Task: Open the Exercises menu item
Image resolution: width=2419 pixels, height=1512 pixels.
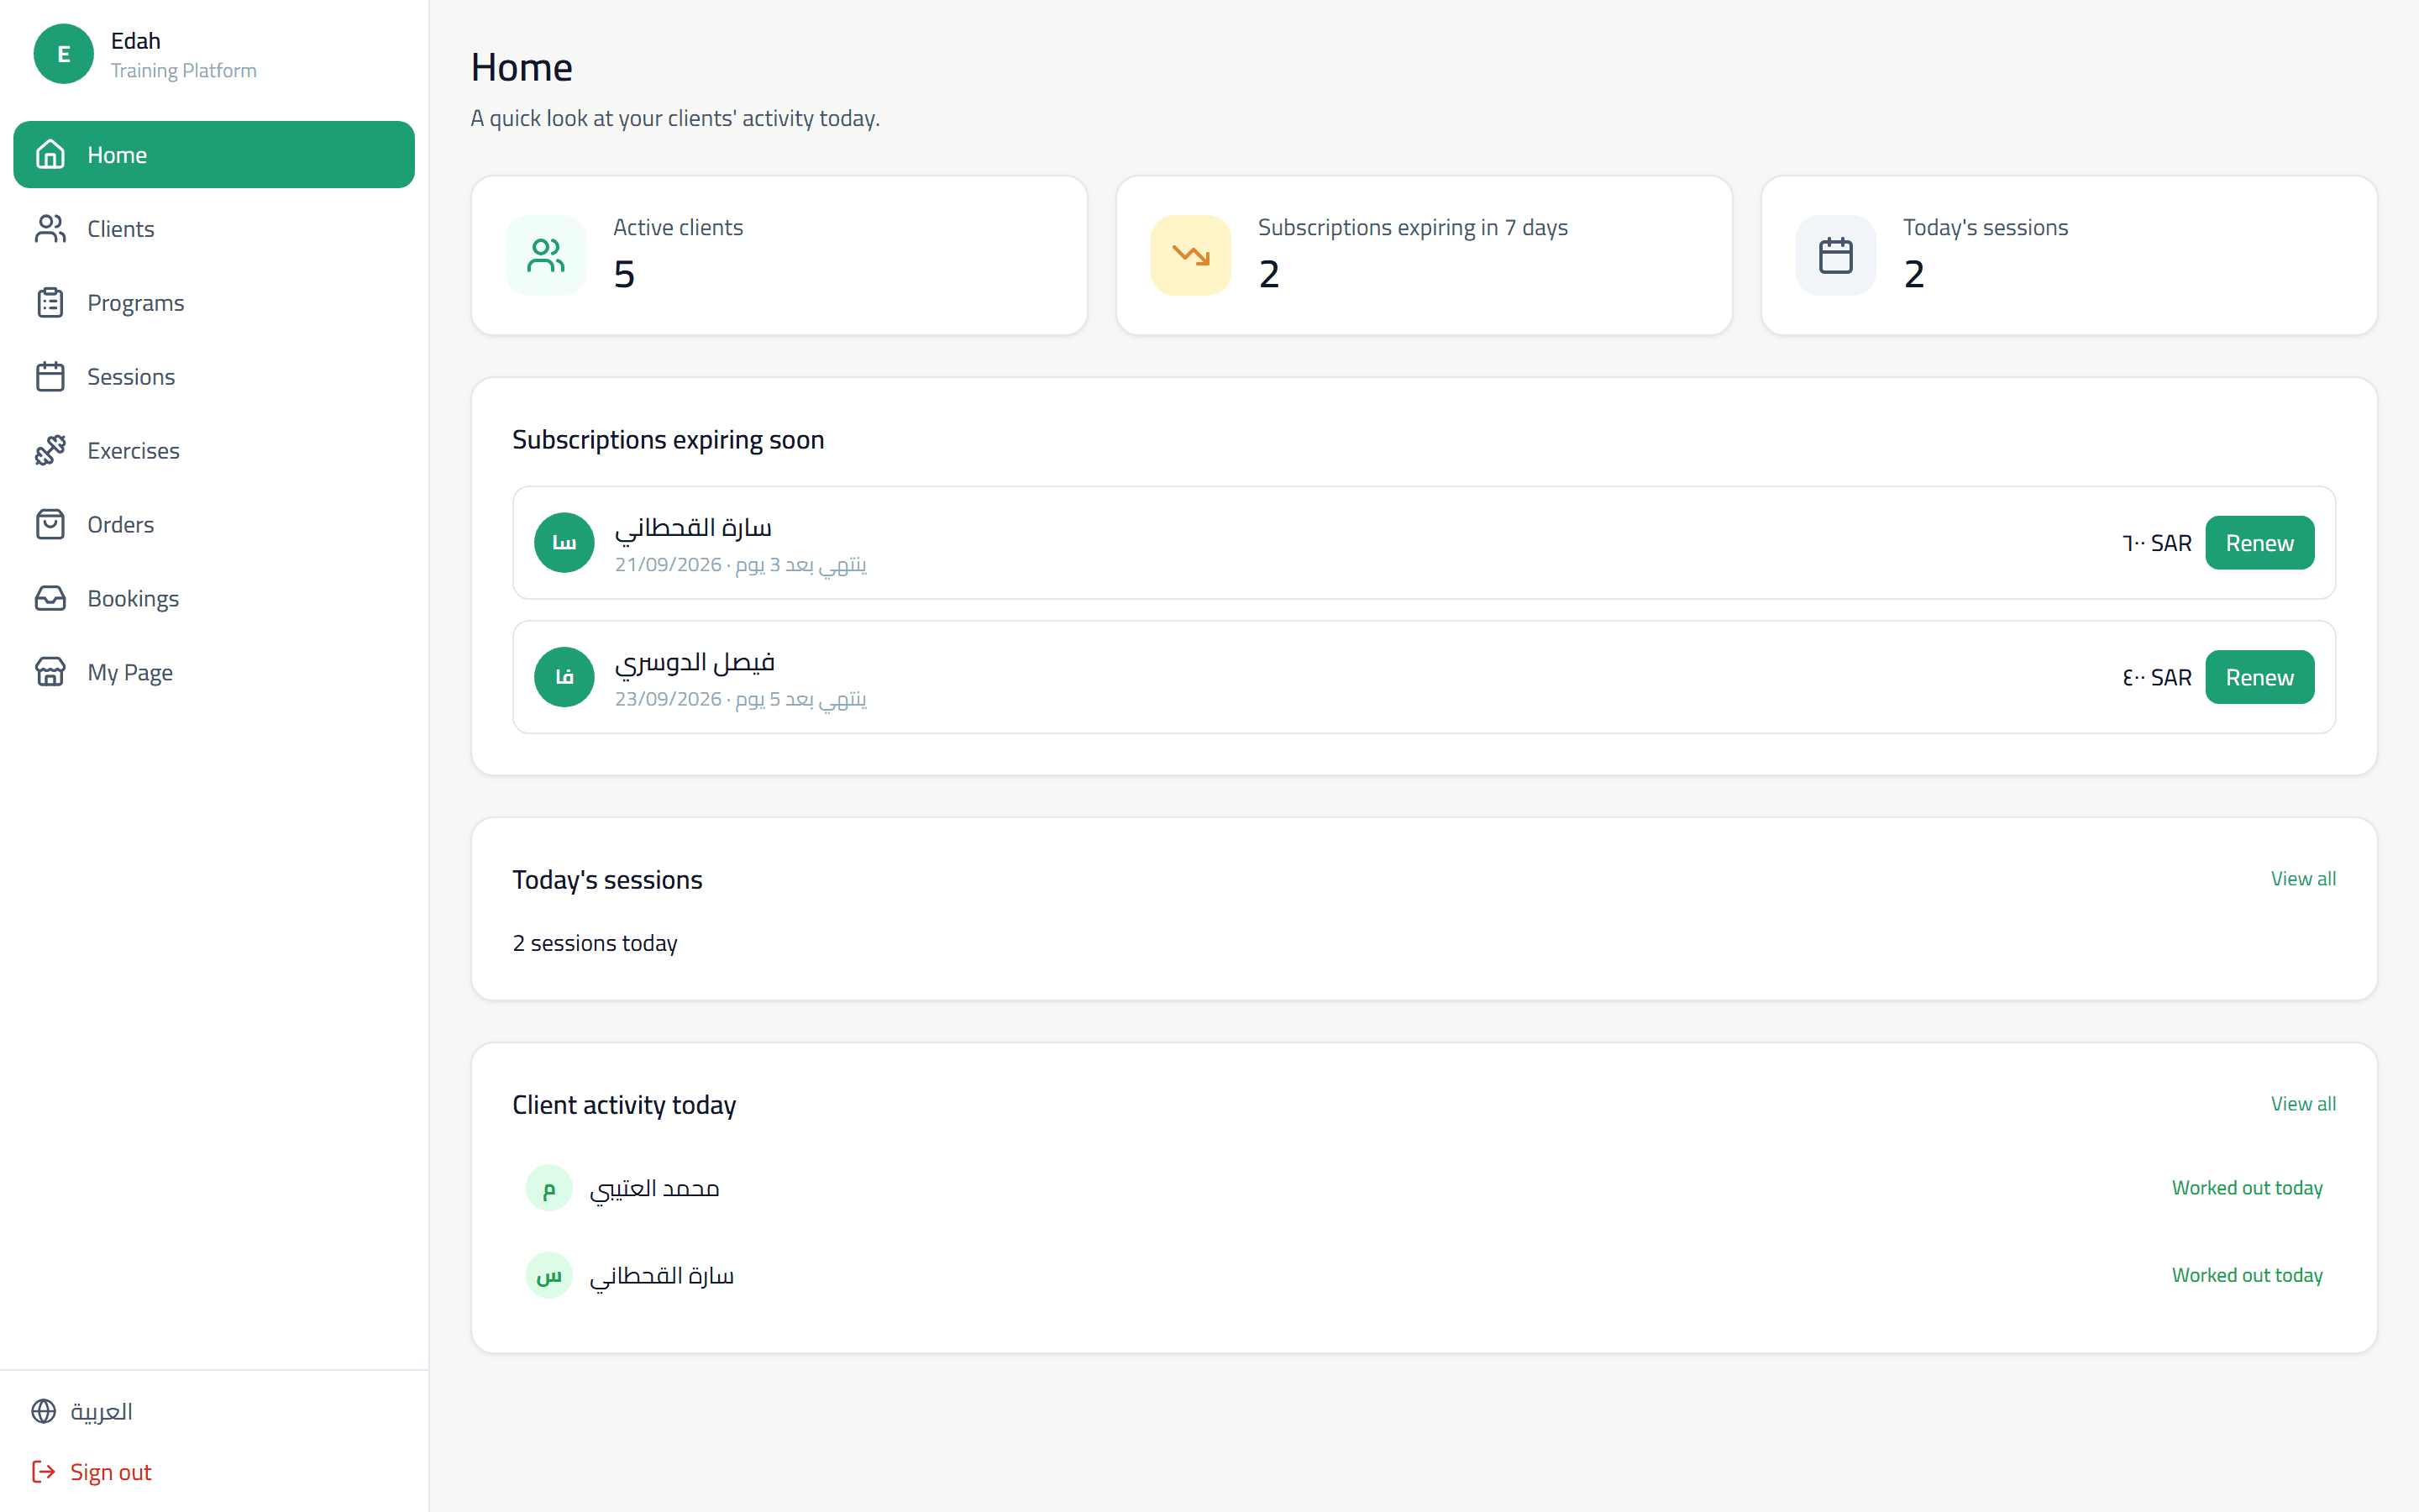Action: (214, 450)
